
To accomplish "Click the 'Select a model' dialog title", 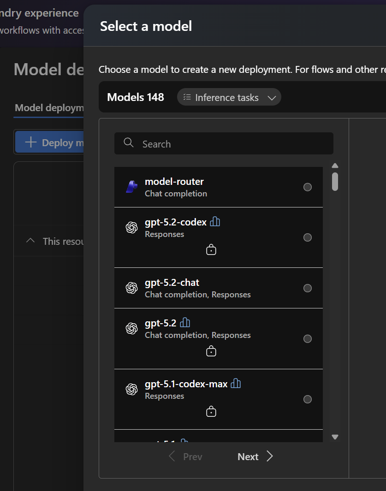I will [146, 26].
